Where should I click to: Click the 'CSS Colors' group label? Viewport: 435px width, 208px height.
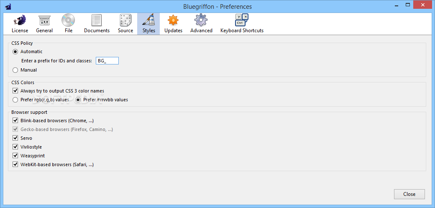click(23, 82)
